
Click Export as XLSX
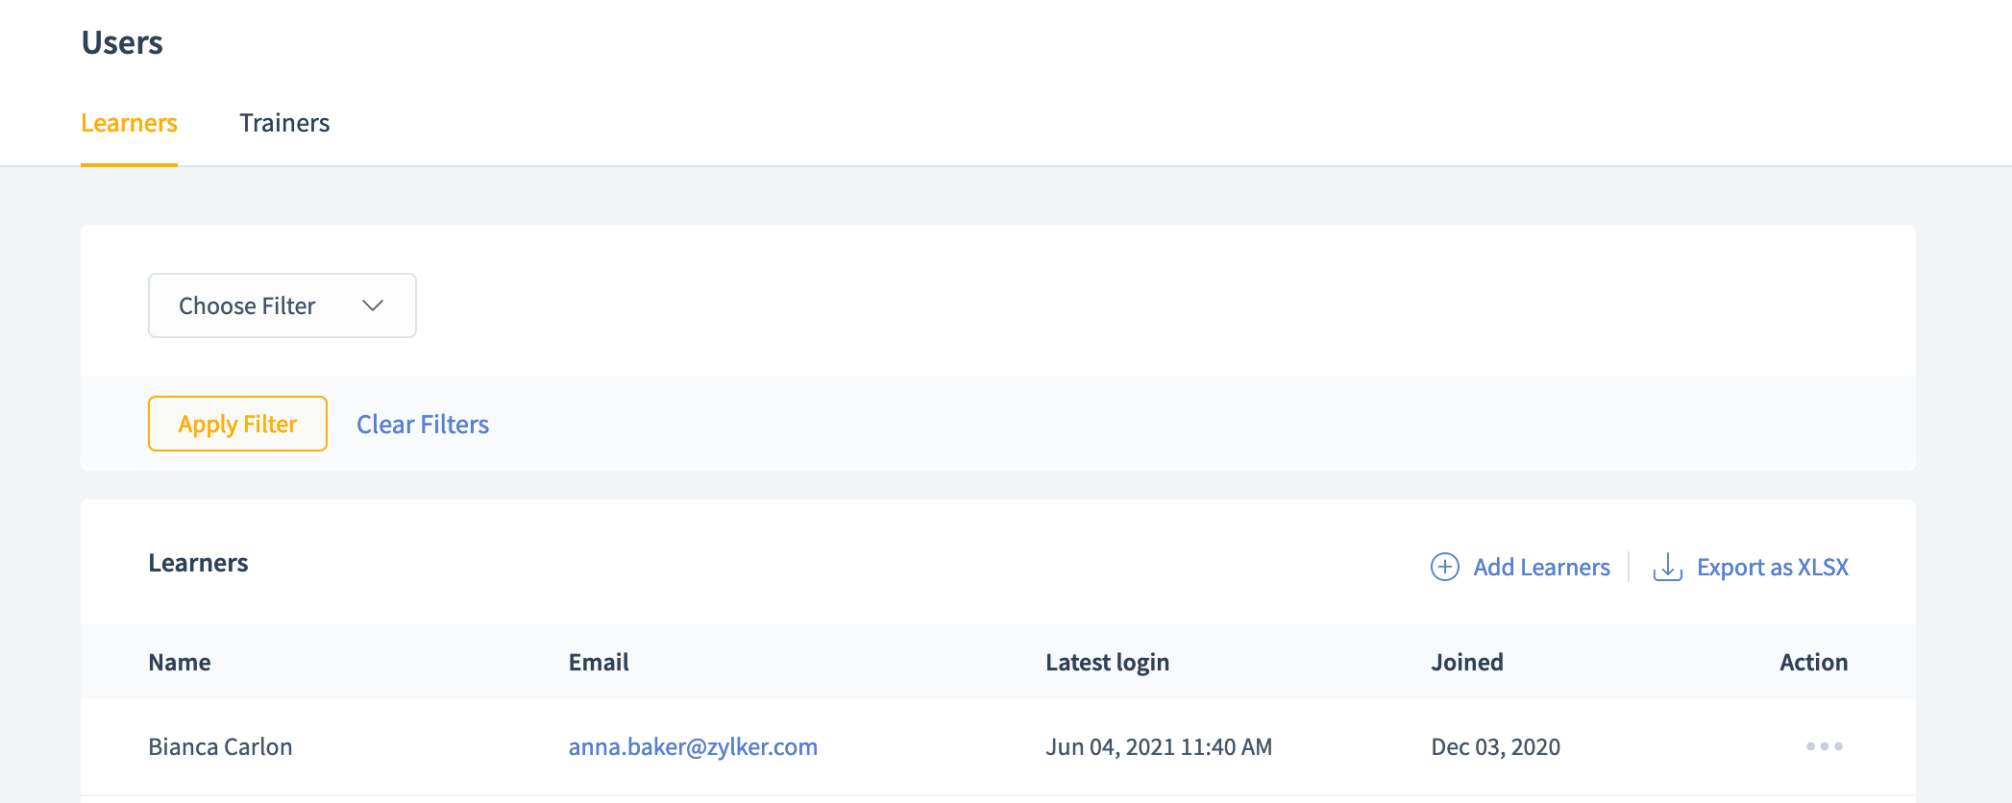tap(1772, 568)
